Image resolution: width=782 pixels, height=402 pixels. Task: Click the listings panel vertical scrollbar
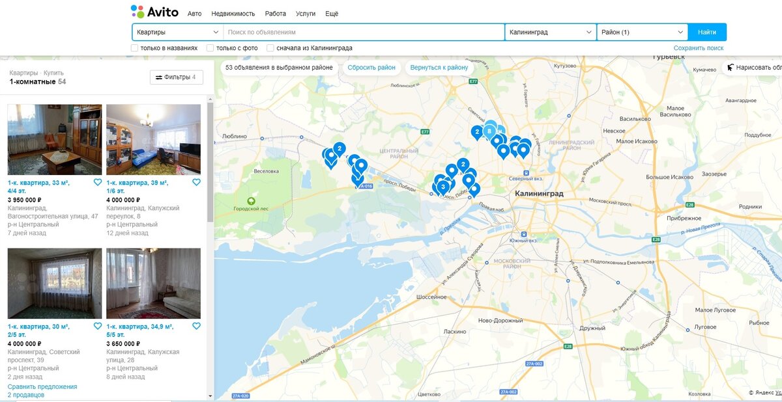click(210, 163)
